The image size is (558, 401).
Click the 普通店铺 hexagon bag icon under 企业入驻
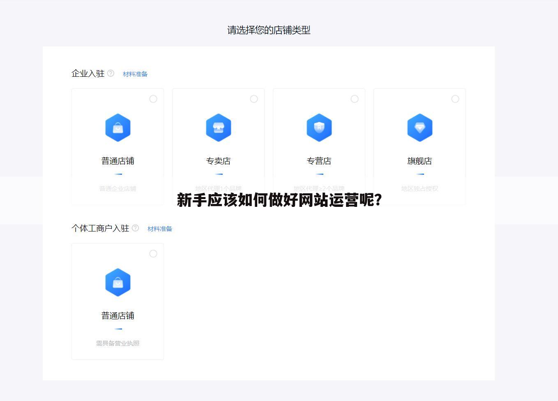[x=118, y=128]
